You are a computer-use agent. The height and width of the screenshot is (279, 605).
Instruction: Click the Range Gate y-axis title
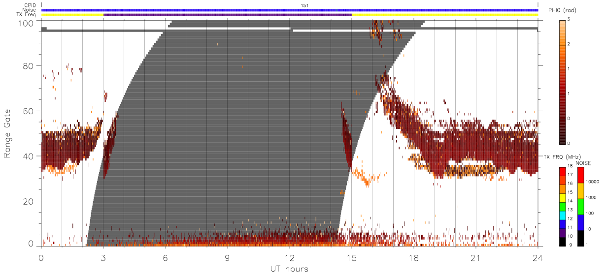point(7,134)
